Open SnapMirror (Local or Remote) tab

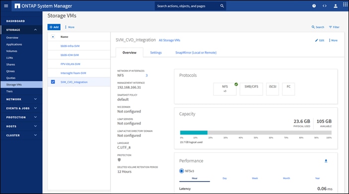196,53
